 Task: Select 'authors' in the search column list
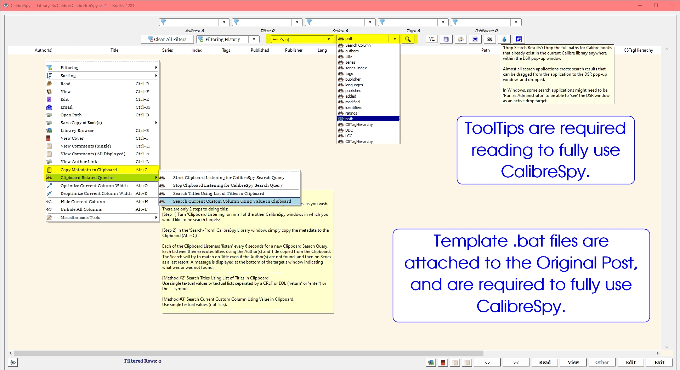pyautogui.click(x=368, y=51)
